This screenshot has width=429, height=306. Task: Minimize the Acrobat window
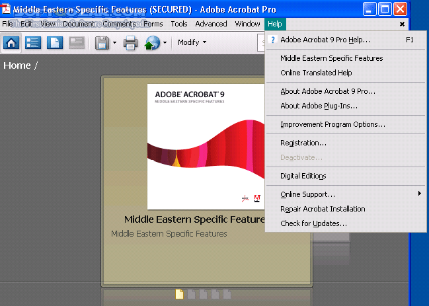[369, 9]
